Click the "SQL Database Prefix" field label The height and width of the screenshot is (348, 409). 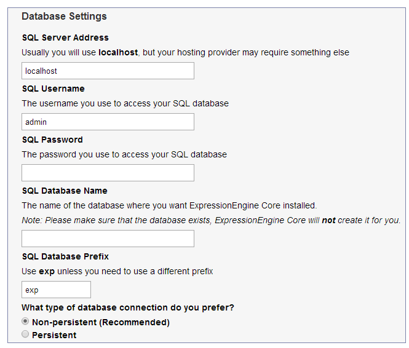tap(65, 256)
